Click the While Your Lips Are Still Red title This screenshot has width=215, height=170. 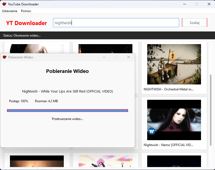[x=68, y=91]
